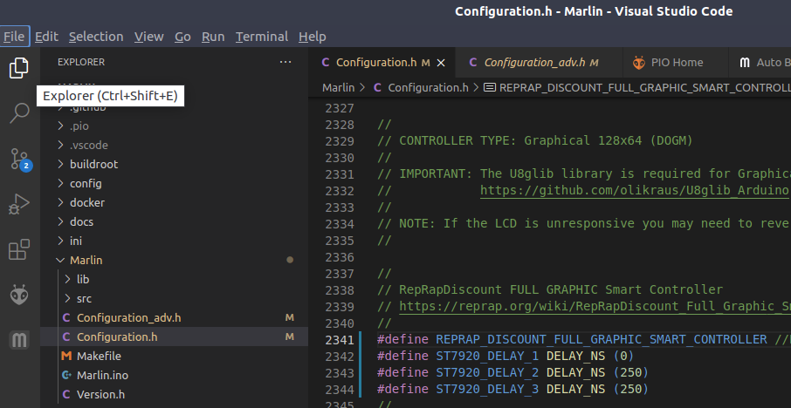
Task: Open the Extensions view icon
Action: (x=19, y=249)
